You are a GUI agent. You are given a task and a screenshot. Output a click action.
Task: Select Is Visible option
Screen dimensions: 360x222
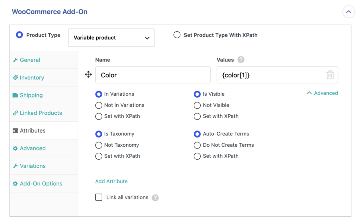click(197, 94)
